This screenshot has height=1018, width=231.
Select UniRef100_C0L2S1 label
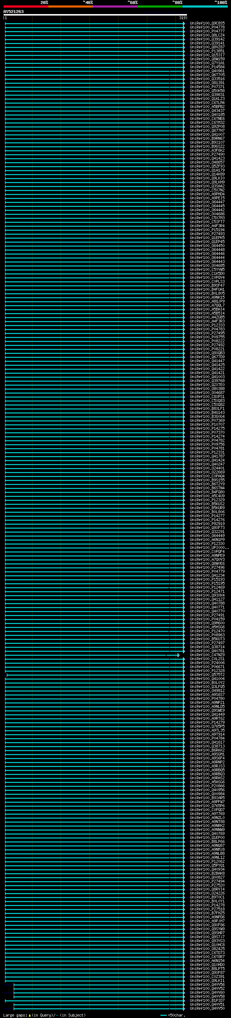pos(207,659)
